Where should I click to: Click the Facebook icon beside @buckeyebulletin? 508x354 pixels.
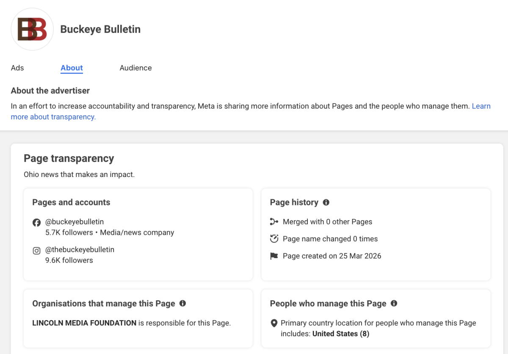pyautogui.click(x=37, y=222)
